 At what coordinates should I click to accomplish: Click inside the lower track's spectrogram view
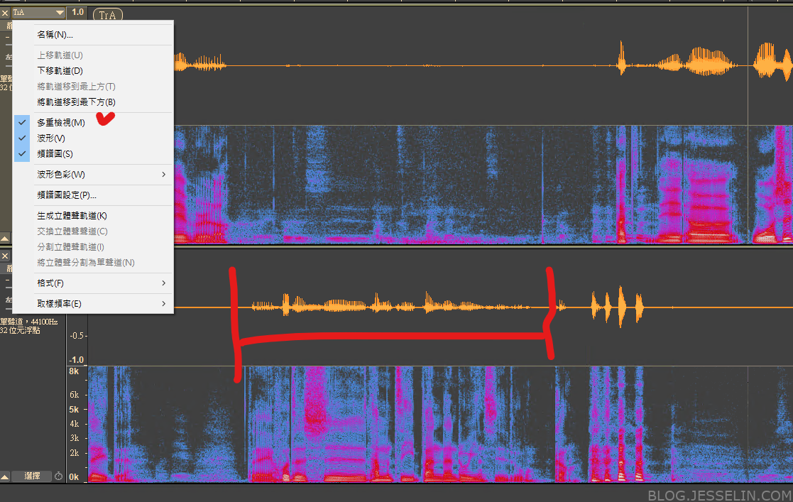coord(440,424)
